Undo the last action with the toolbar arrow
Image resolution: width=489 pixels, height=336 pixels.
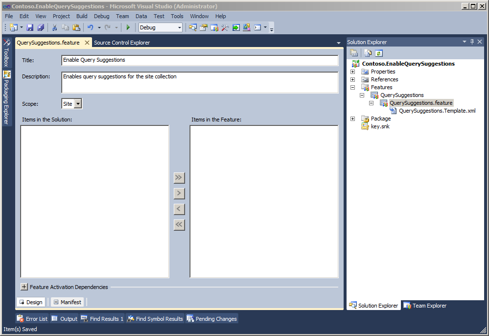point(90,27)
